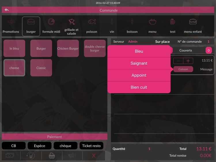The image size is (216, 162).
Task: Open the menu category with salad bowl
Action: 152,26
